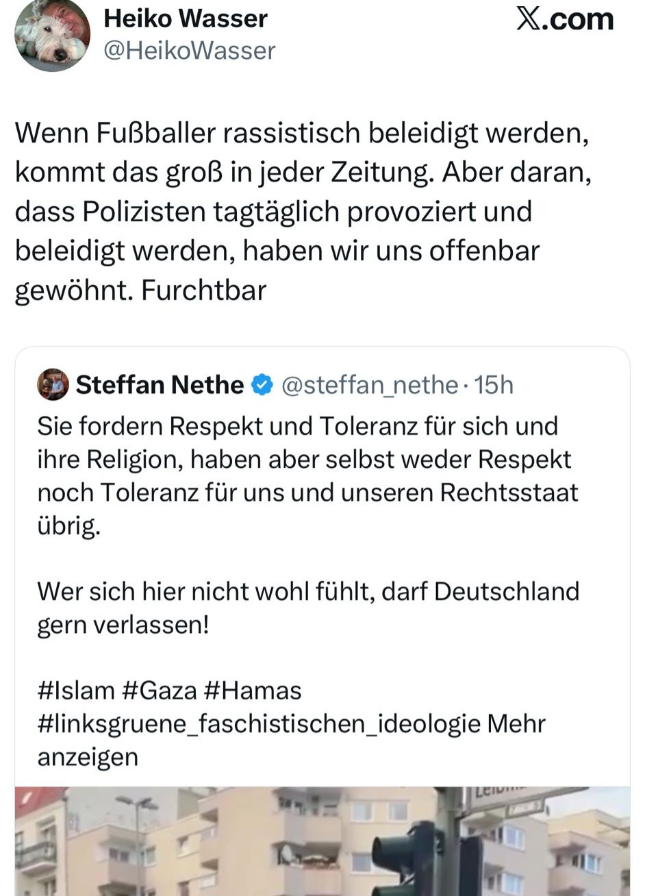This screenshot has width=645, height=896.
Task: Click the quoted text starting 'Sie fordern Respekt'
Action: click(307, 475)
